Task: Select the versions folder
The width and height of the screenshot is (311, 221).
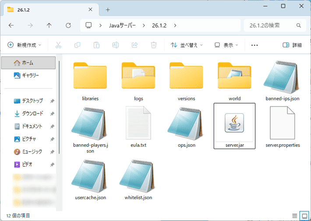Action: (x=186, y=82)
